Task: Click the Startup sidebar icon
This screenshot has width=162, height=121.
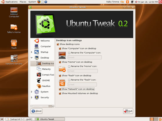Action: click(37, 52)
